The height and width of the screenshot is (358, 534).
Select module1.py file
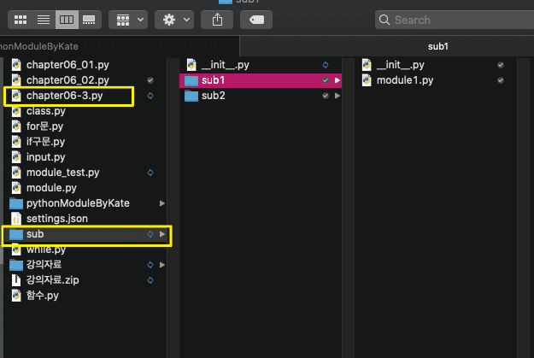(405, 80)
